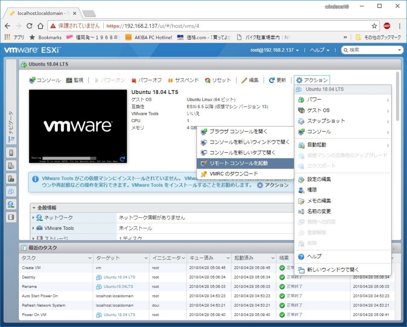Expand the ゲスト OS submenu
407x327 pixels.
click(x=343, y=110)
